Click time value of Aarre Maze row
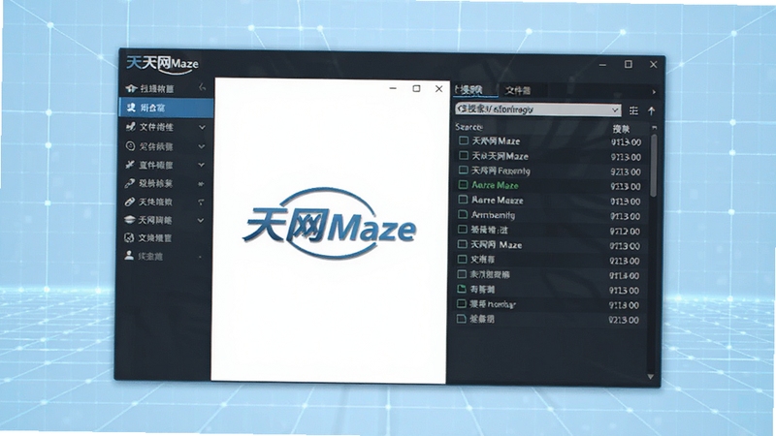Viewport: 776px width, 436px height. pos(626,186)
